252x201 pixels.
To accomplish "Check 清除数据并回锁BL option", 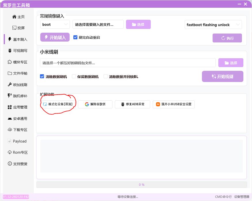I will [x=106, y=77].
